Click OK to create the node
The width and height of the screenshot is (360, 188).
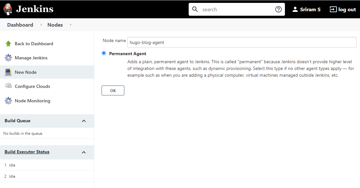(113, 90)
